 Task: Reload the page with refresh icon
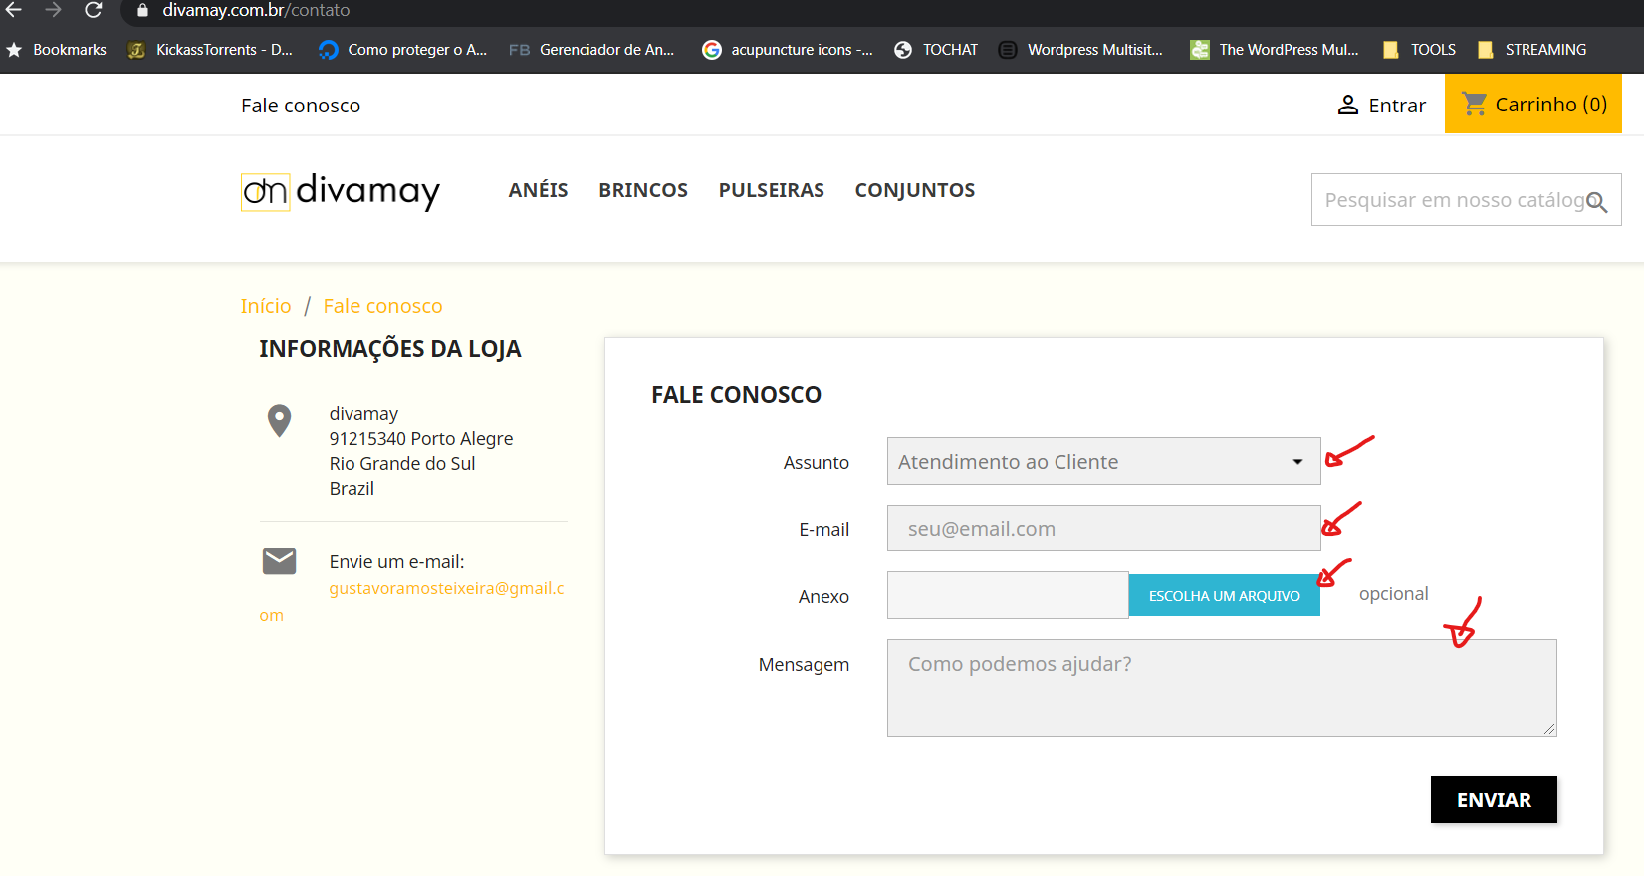[x=94, y=10]
